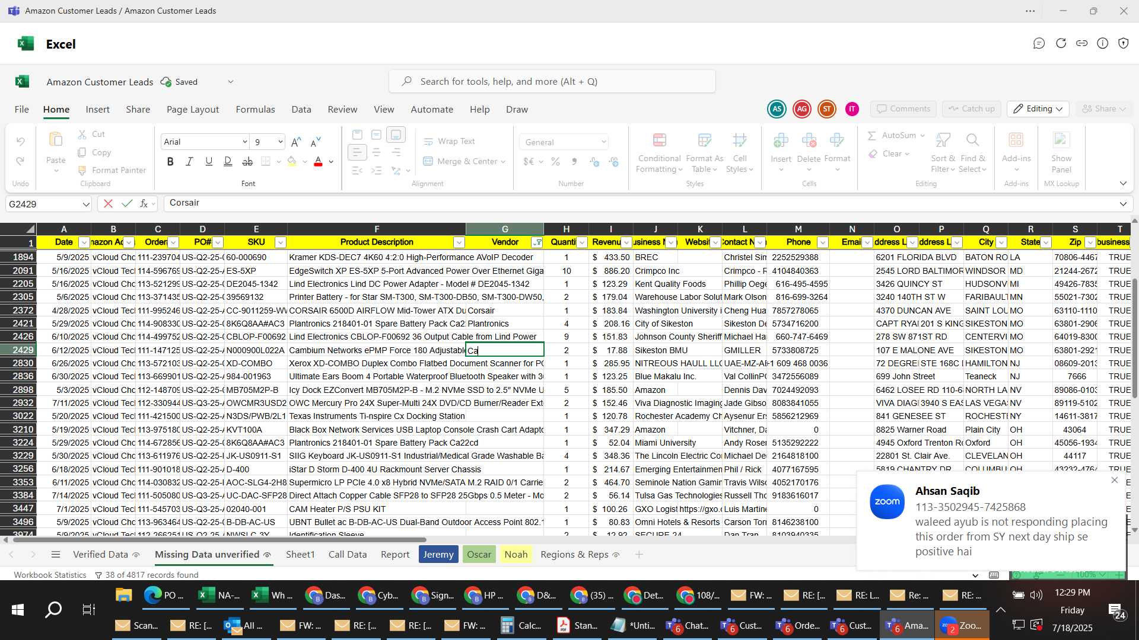Screen dimensions: 1139x640
Task: Click percent style icon
Action: click(555, 162)
